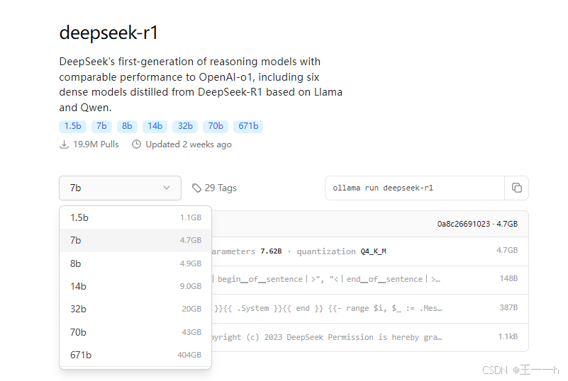This screenshot has width=568, height=381.
Task: Click the 19.9M Pulls text
Action: coord(96,144)
